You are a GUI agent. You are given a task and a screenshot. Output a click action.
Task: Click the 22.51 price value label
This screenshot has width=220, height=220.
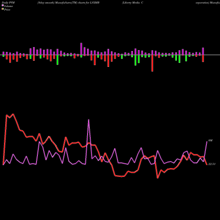pos(212,164)
